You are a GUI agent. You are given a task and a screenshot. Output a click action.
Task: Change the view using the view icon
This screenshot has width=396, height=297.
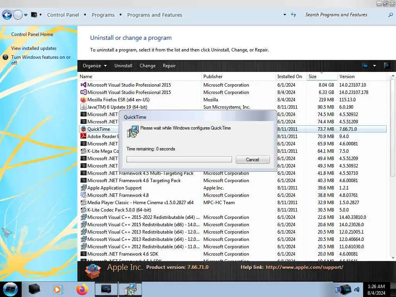[365, 66]
